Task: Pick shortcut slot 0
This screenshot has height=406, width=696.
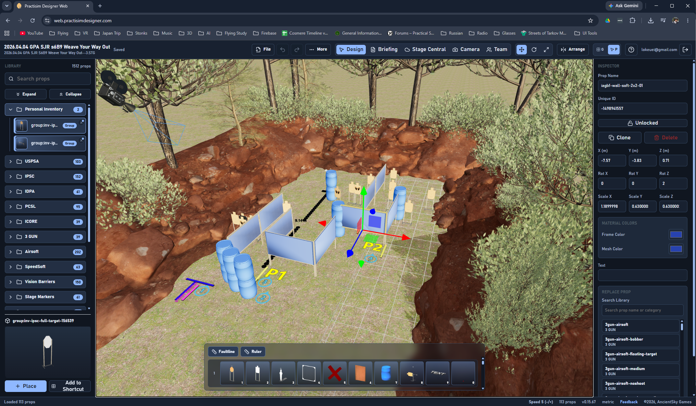Action: pyautogui.click(x=463, y=373)
